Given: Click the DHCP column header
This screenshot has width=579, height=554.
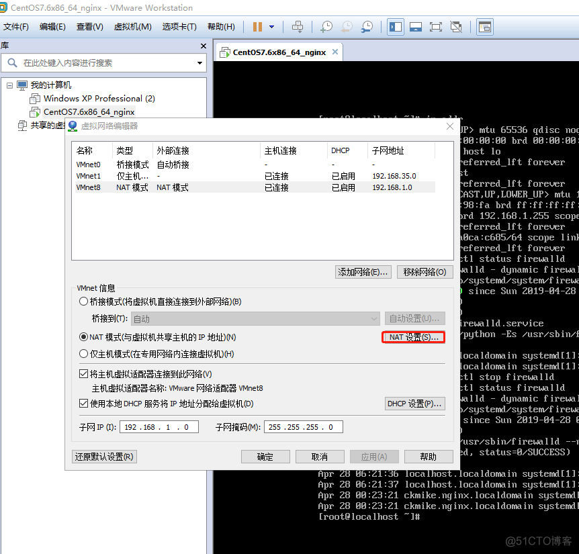Looking at the screenshot, I should (x=347, y=150).
